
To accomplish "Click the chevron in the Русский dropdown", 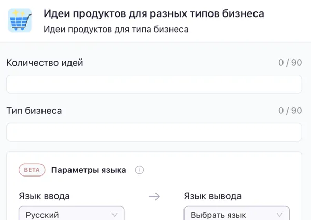I will [115, 215].
